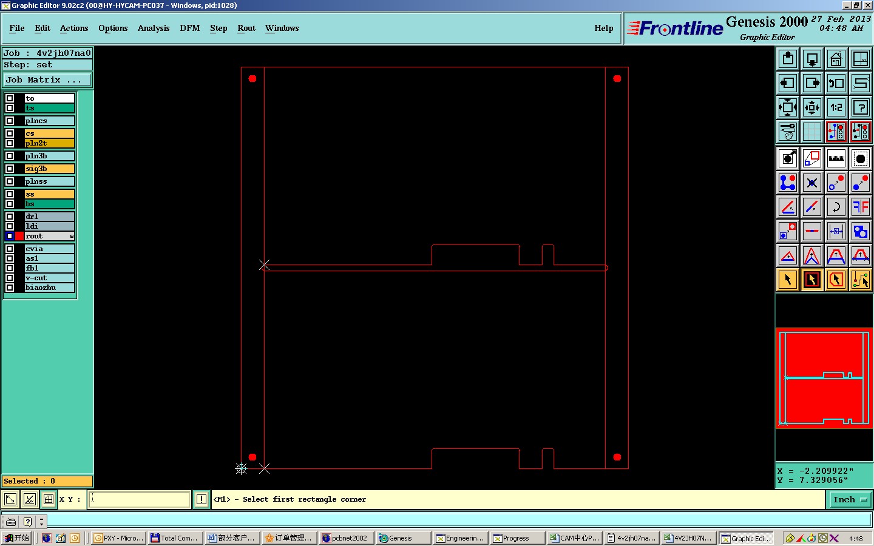Toggle the grid display icon
The image size is (874, 546).
click(812, 132)
